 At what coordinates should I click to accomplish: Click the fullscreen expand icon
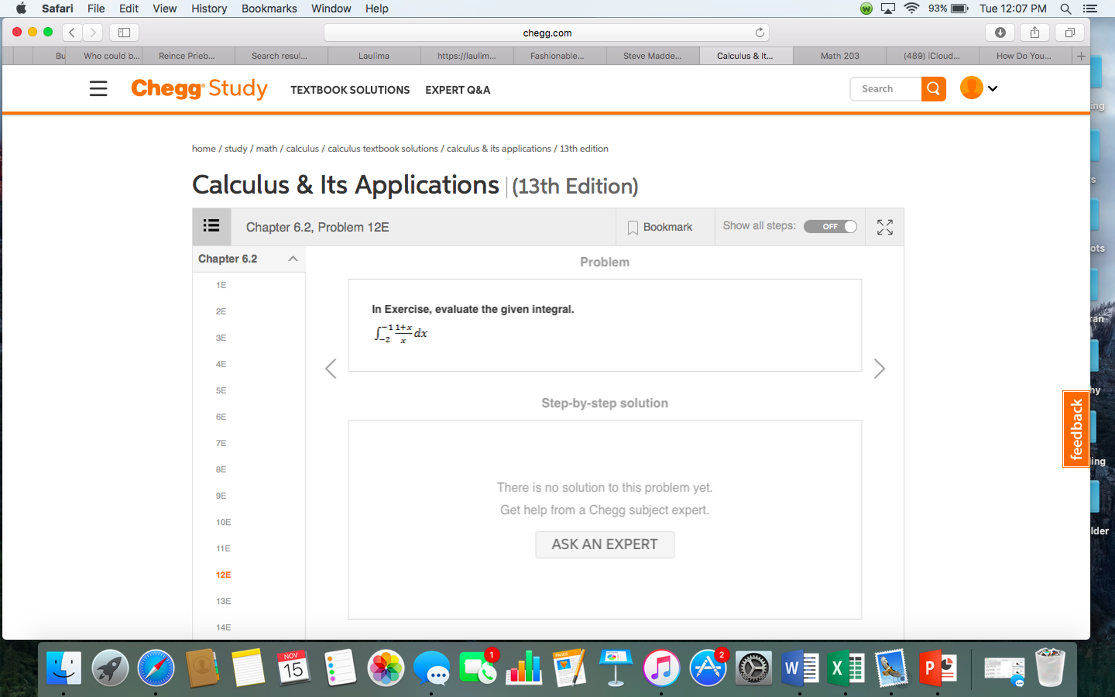point(884,227)
